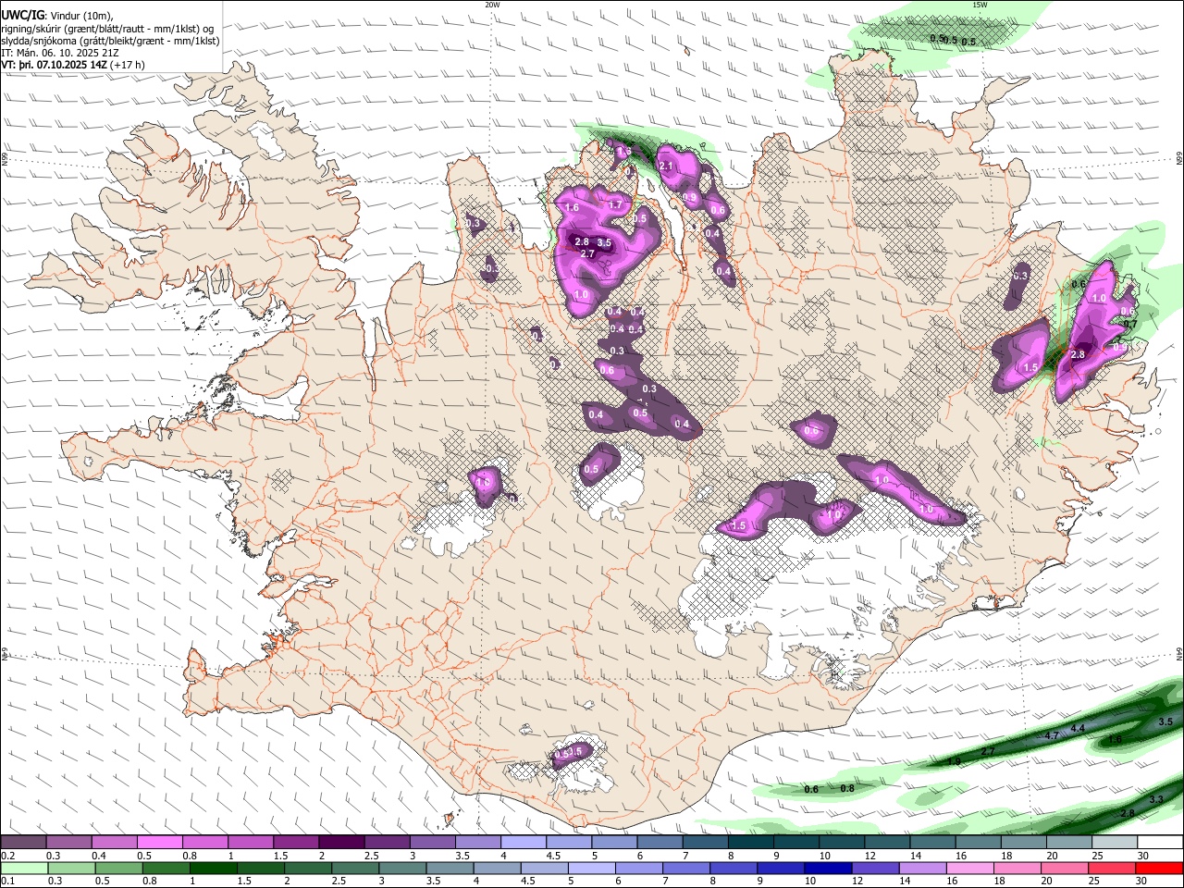Click the 4.7 rainfall value offshore
The width and height of the screenshot is (1184, 888).
pos(1052,735)
